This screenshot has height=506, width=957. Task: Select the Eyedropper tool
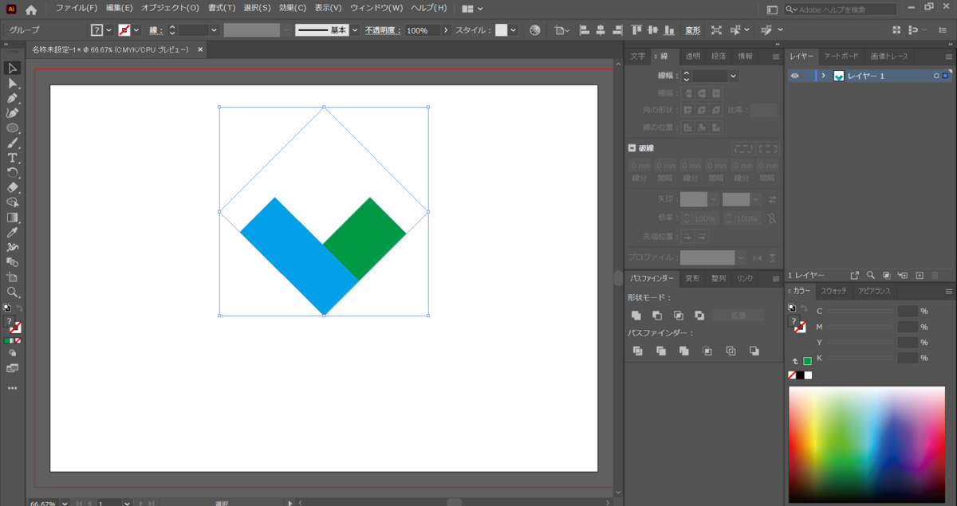[12, 233]
